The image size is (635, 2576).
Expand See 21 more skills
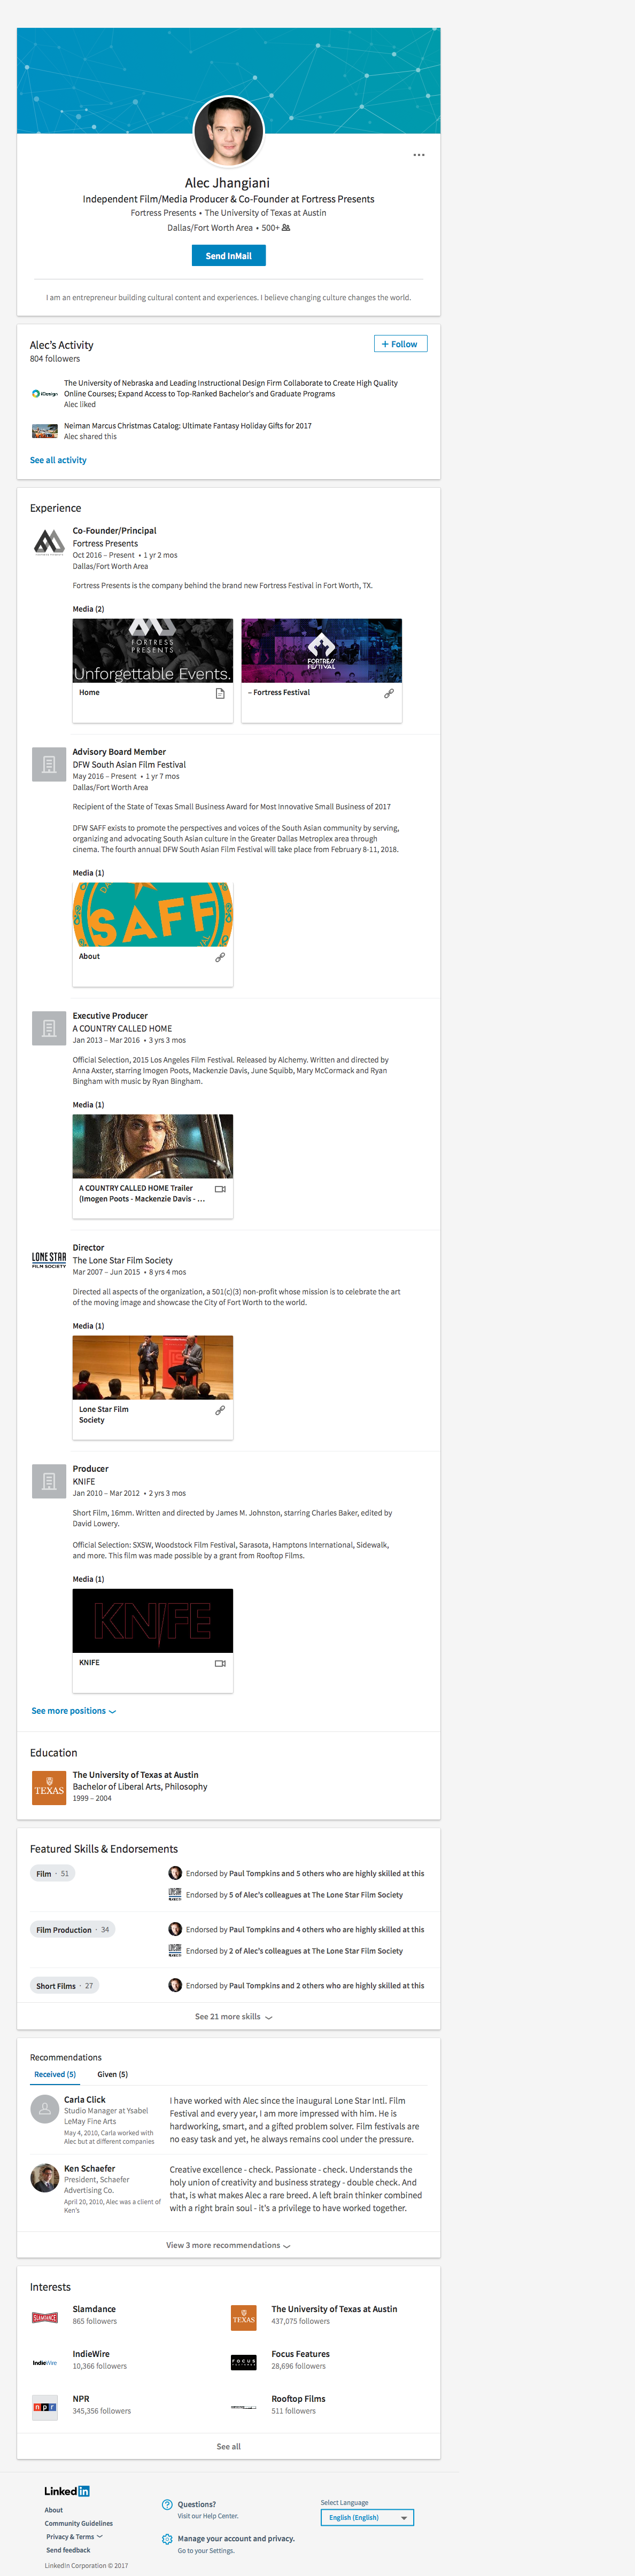click(233, 2016)
